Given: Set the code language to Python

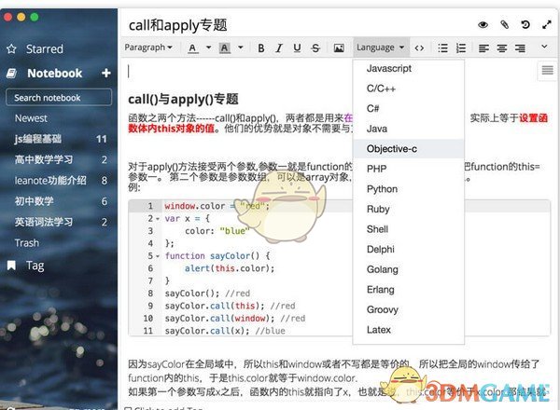Looking at the screenshot, I should [x=409, y=189].
